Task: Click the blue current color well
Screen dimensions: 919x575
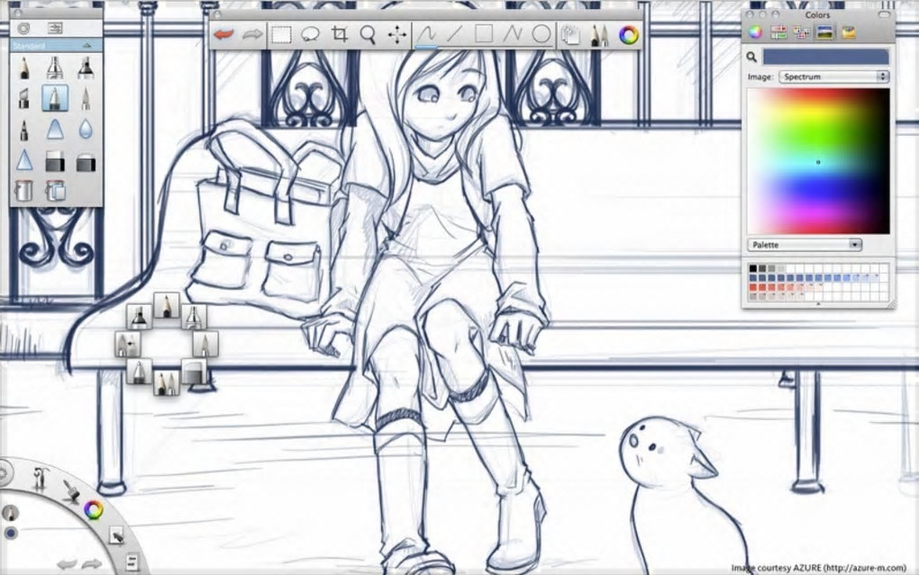Action: [x=826, y=56]
